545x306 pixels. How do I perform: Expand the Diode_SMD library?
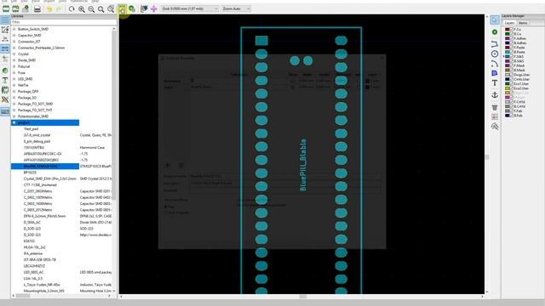pyautogui.click(x=14, y=60)
